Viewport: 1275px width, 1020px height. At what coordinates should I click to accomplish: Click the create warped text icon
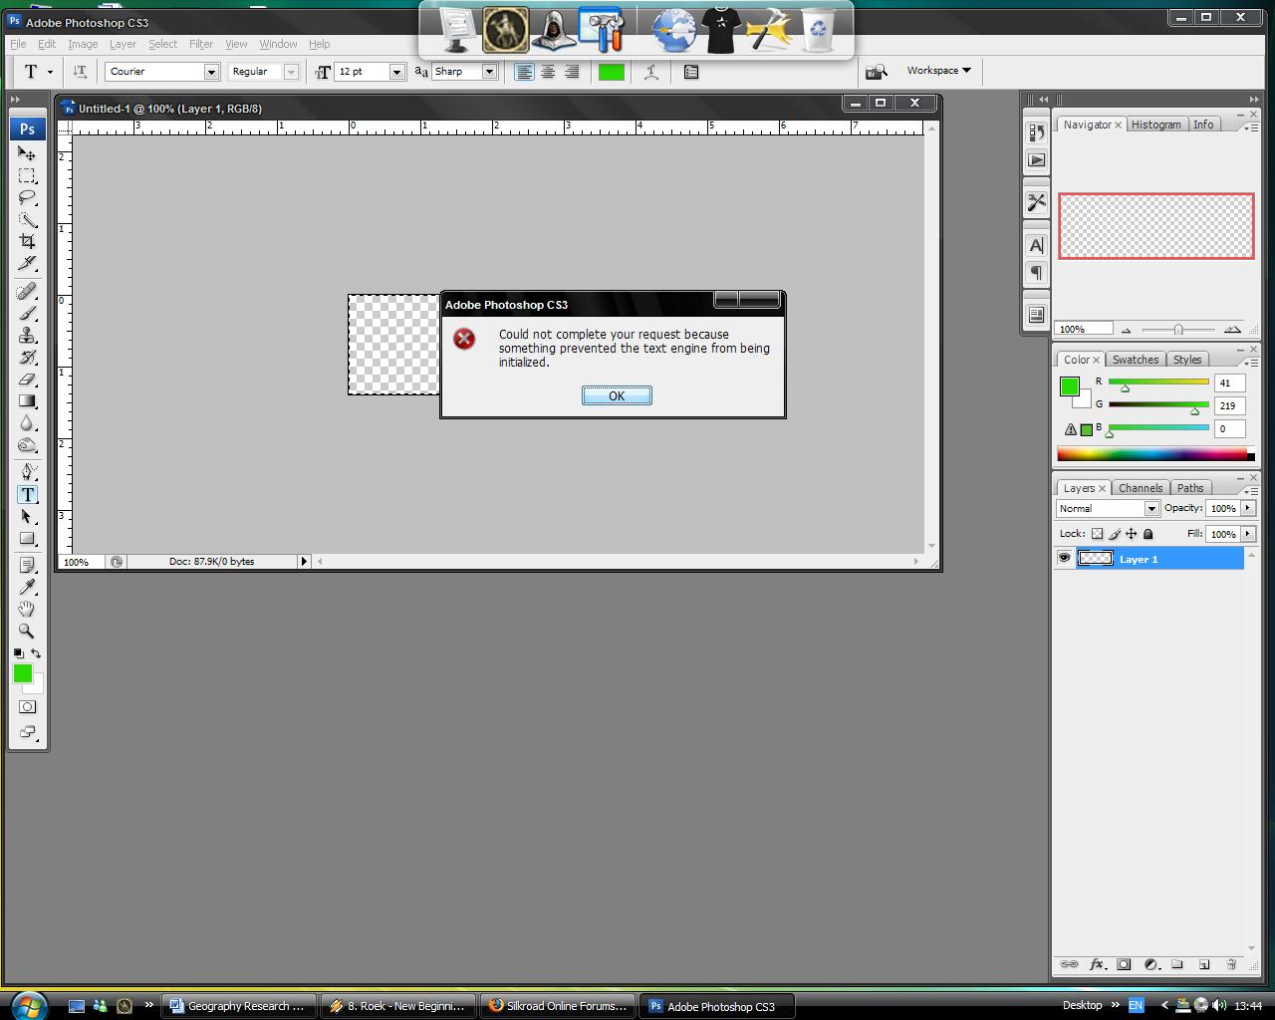point(651,72)
